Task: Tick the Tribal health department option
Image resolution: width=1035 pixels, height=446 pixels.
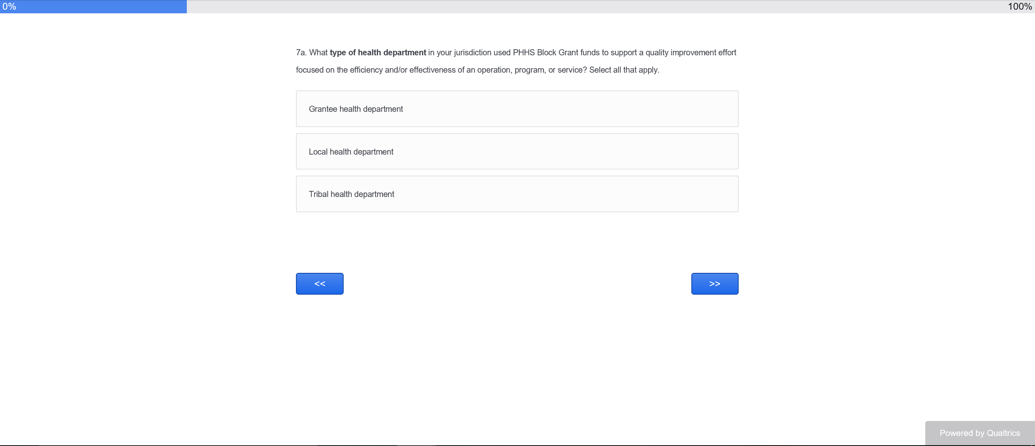Action: click(517, 194)
